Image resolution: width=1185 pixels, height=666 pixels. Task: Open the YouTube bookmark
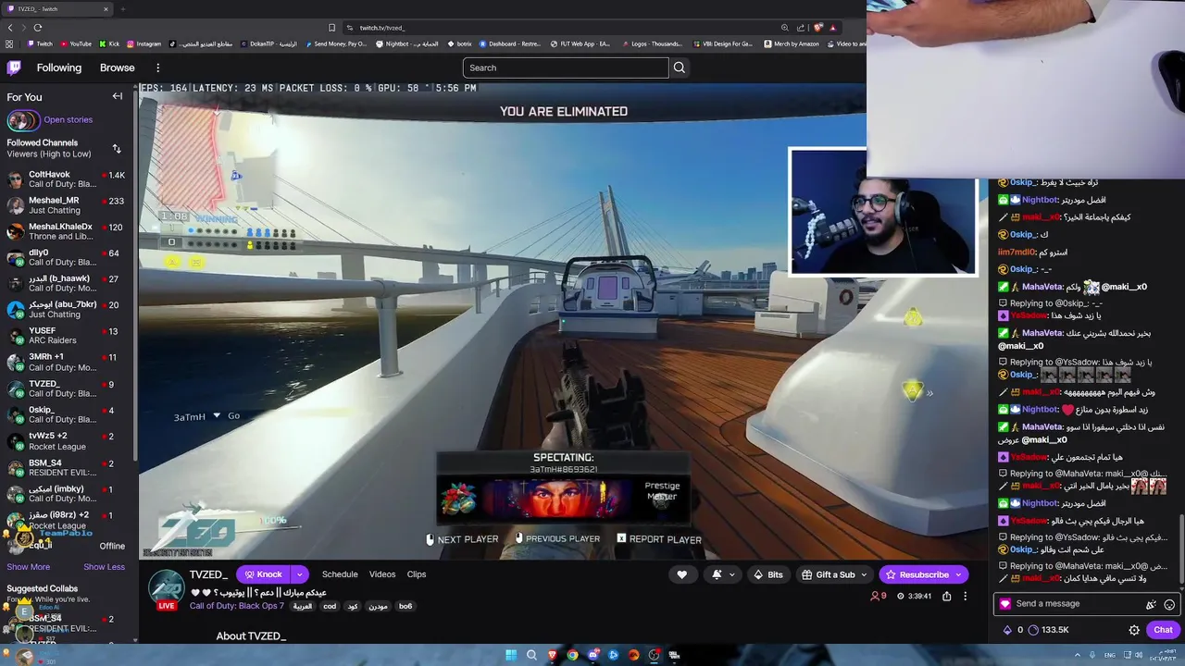click(75, 43)
